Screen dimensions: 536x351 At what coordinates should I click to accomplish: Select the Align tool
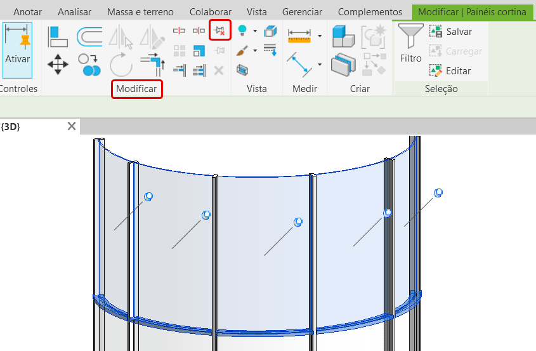[x=58, y=37]
